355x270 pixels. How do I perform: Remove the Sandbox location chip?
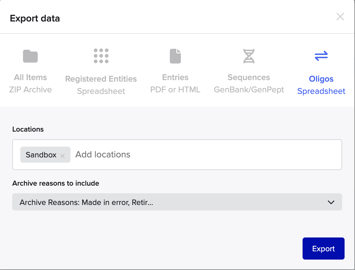63,156
